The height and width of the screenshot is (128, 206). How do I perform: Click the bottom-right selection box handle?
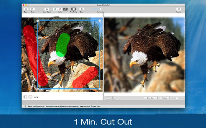click(x=100, y=89)
